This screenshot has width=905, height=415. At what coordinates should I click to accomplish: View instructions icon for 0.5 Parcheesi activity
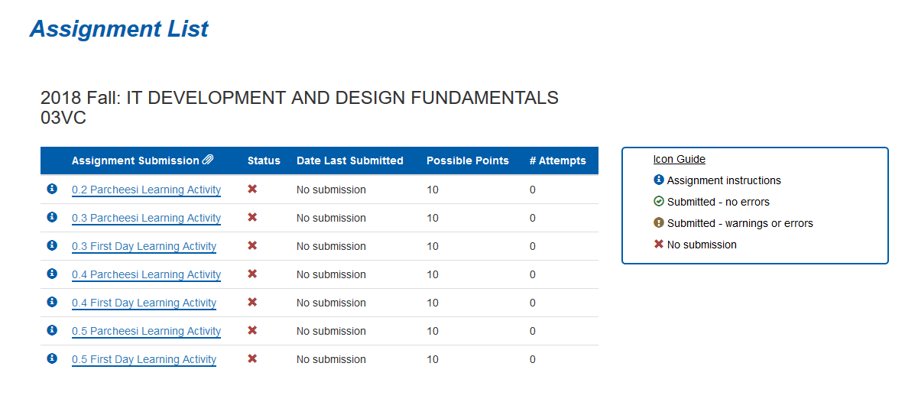click(x=52, y=330)
